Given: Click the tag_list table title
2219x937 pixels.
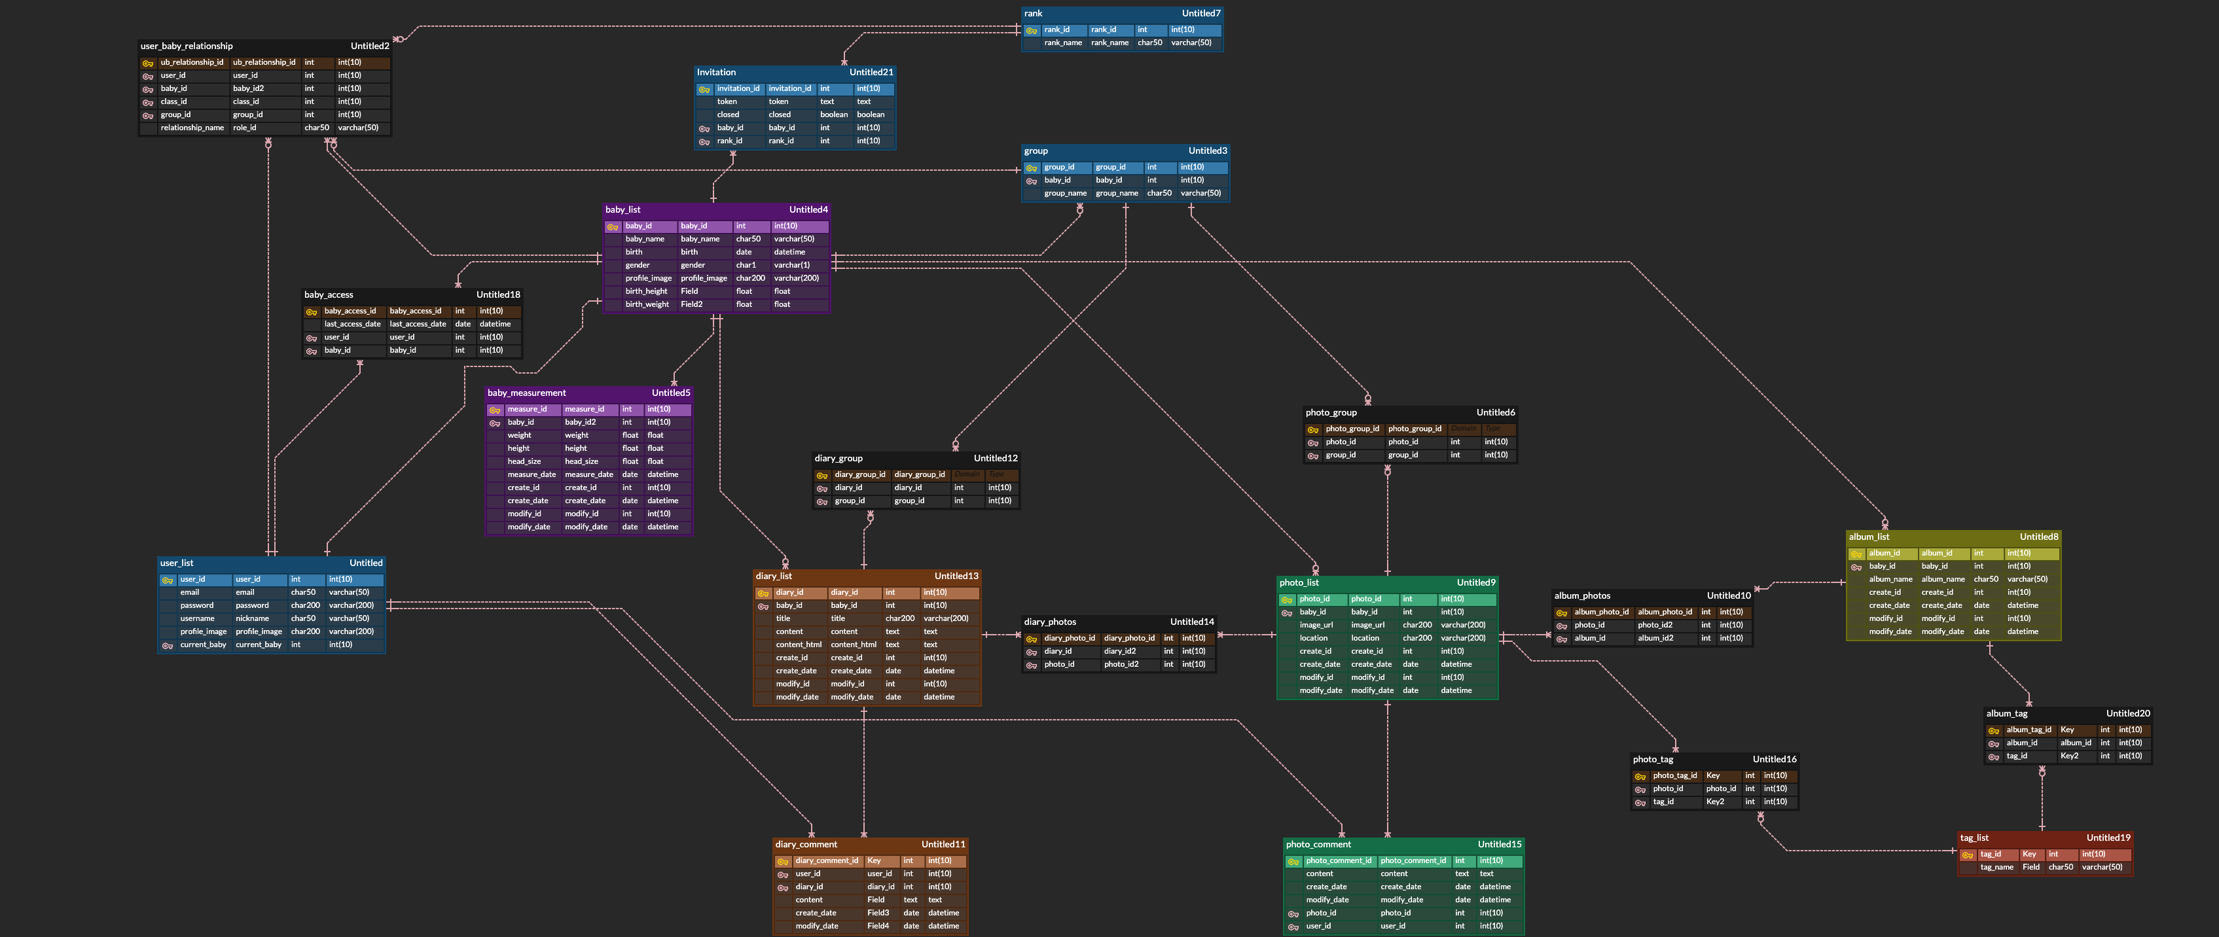Looking at the screenshot, I should [1974, 838].
